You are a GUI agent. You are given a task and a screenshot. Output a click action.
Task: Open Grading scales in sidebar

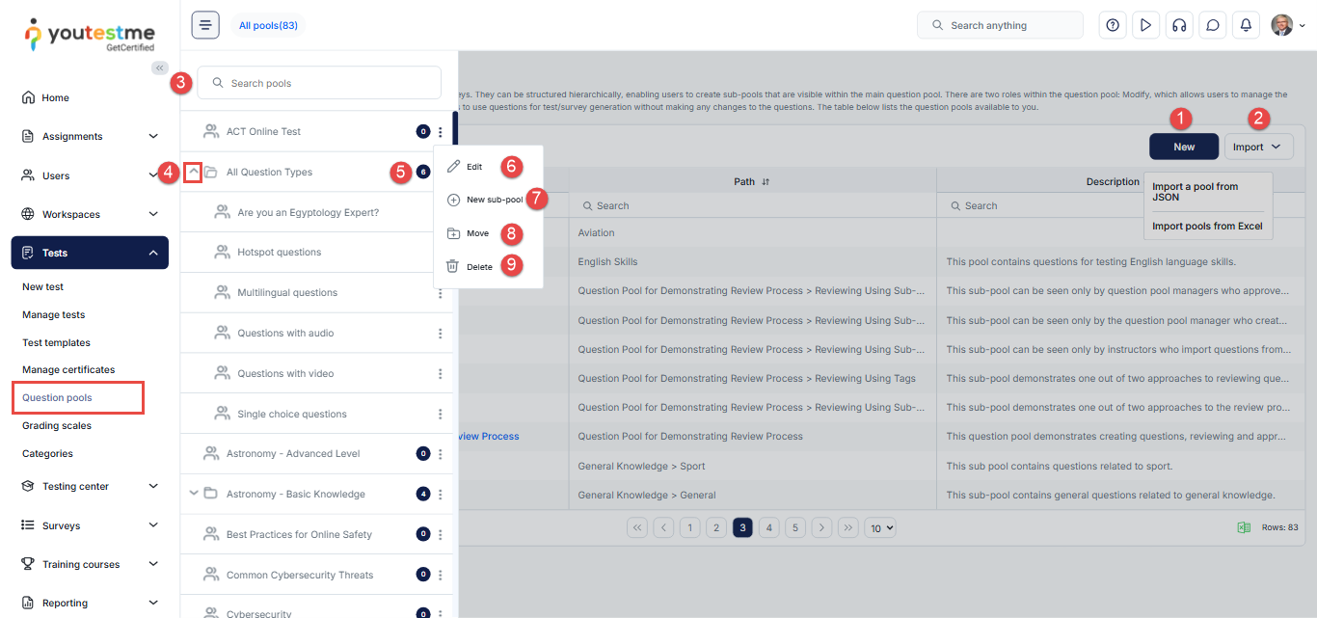[x=57, y=425]
